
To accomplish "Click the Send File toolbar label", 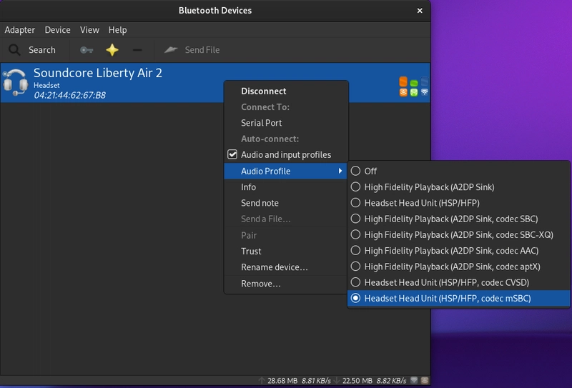I will (x=202, y=50).
